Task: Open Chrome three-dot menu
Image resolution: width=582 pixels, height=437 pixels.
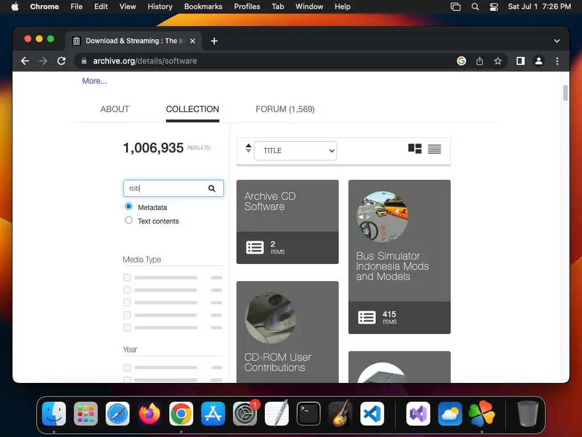Action: 557,61
